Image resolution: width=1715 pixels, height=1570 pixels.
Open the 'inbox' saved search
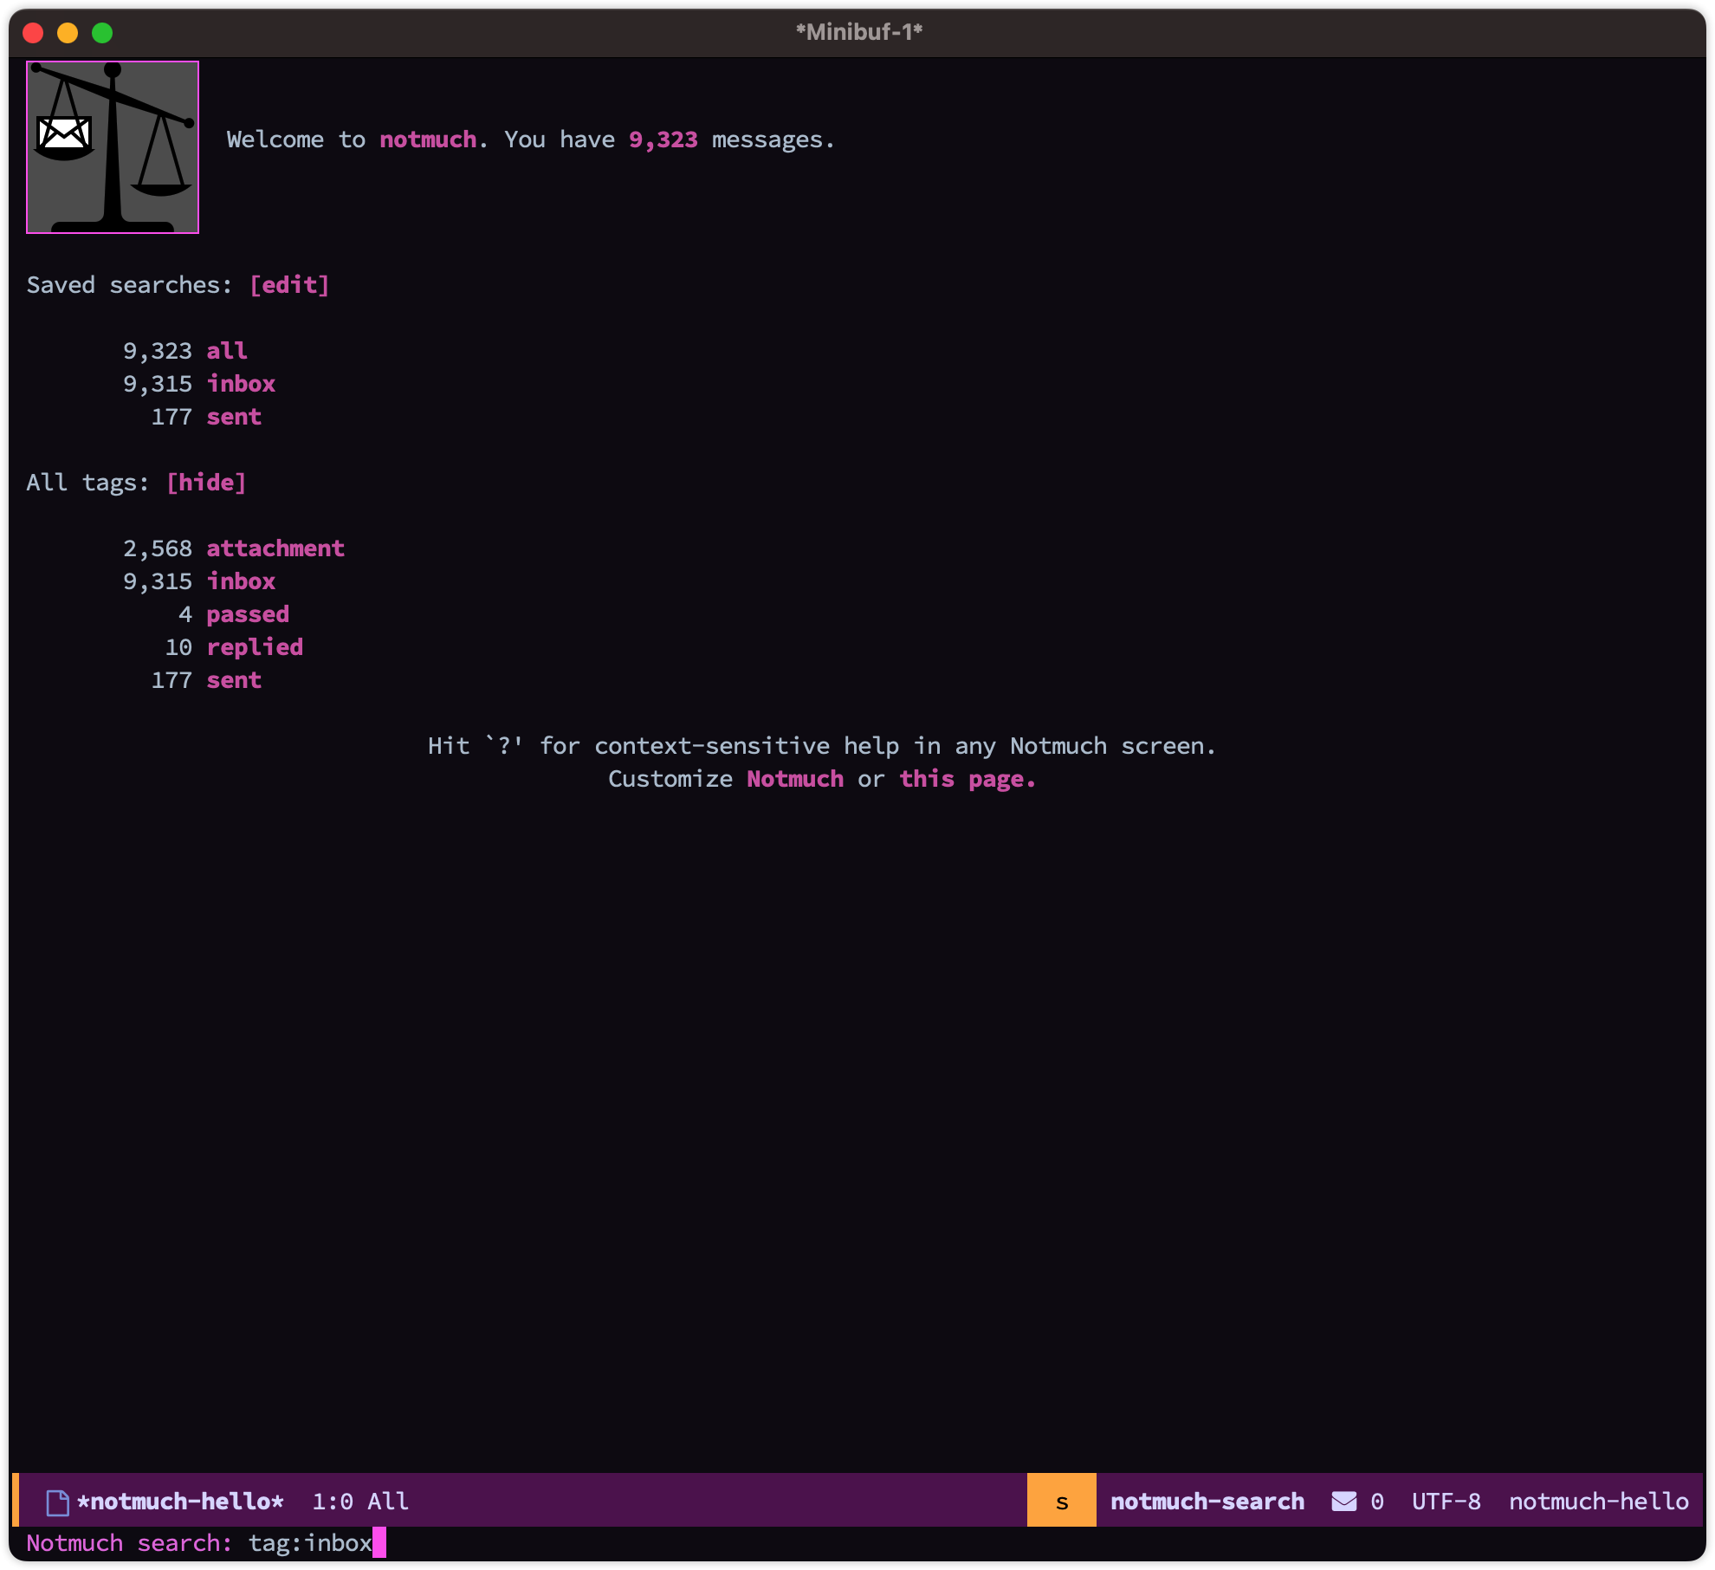click(x=241, y=384)
